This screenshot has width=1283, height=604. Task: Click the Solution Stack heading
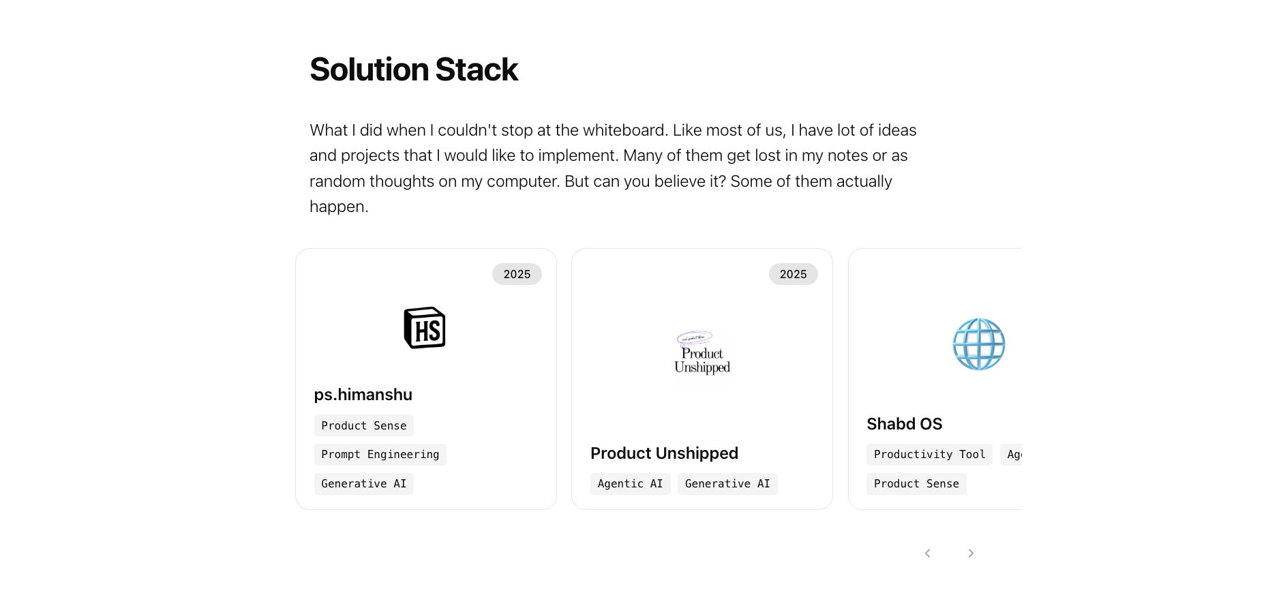(413, 70)
